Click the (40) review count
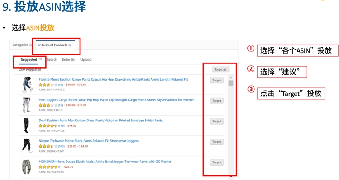The width and height of the screenshot is (339, 180). point(60,85)
